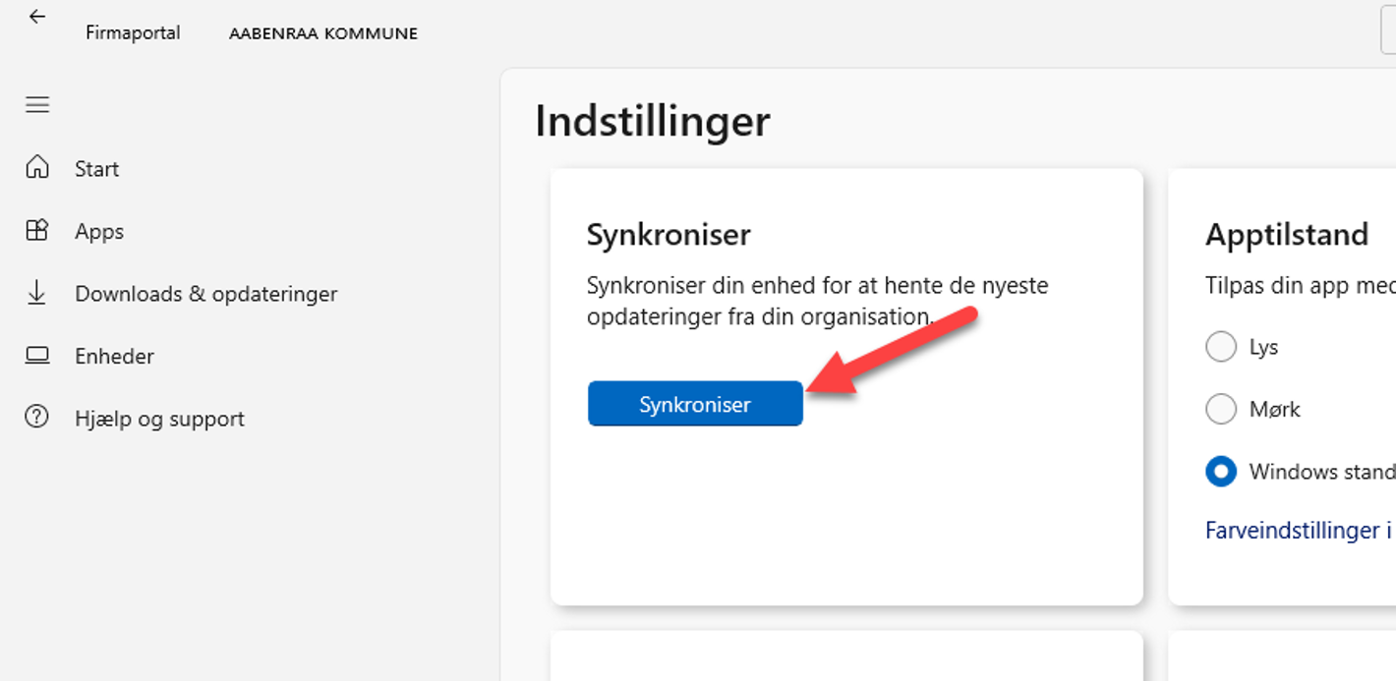The height and width of the screenshot is (681, 1396).
Task: Go to the Start menu label
Action: (96, 169)
